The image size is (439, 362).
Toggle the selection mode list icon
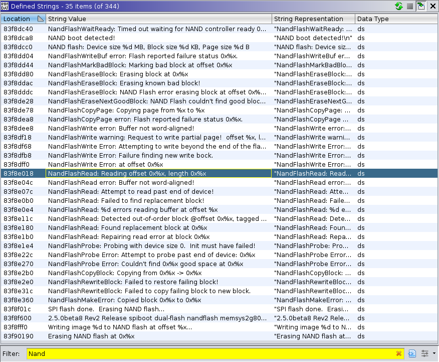(x=410, y=6)
